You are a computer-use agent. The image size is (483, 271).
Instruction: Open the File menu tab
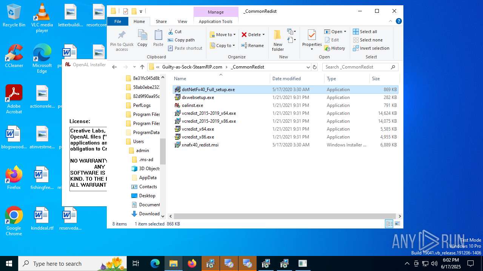[x=118, y=21]
